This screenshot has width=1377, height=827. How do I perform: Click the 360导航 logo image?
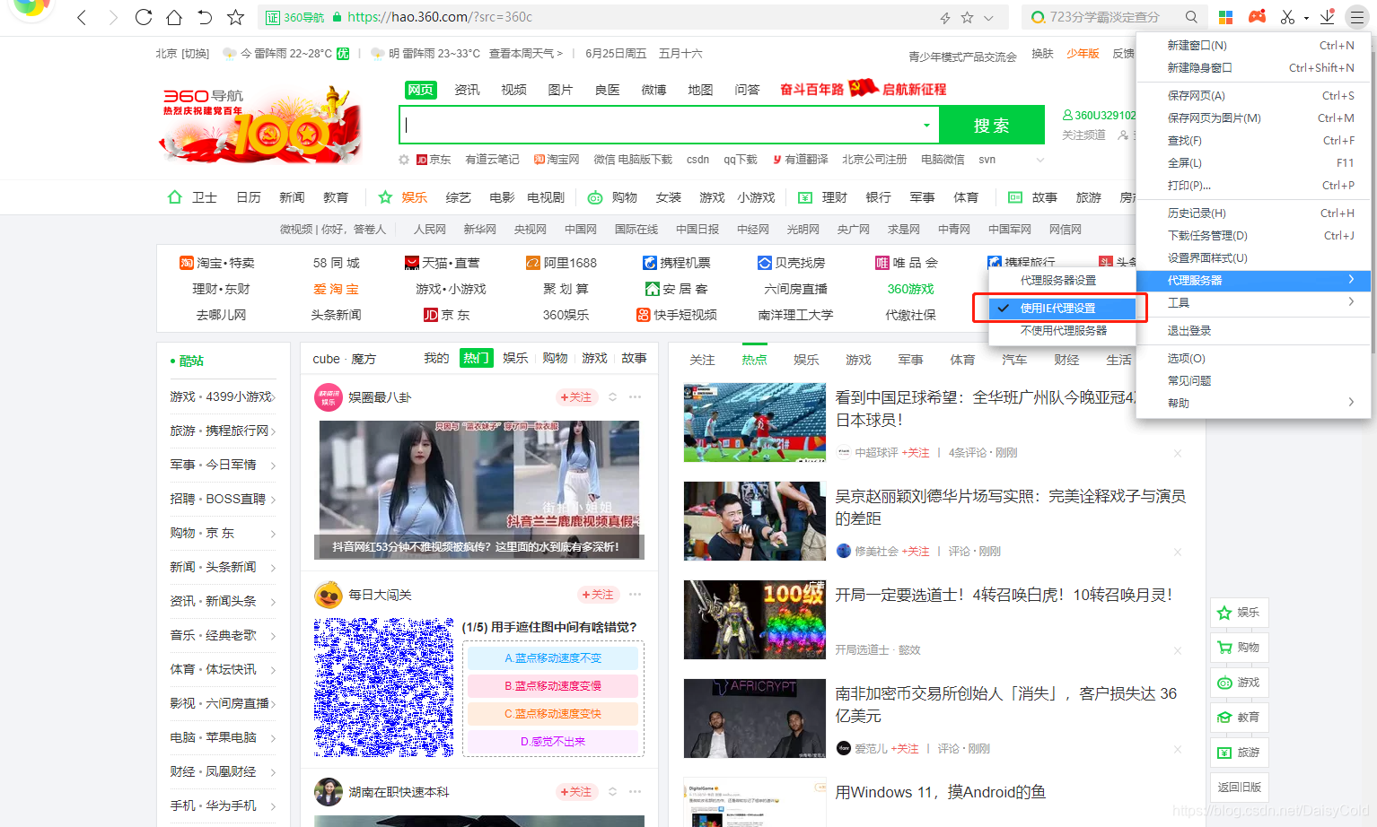[x=262, y=125]
